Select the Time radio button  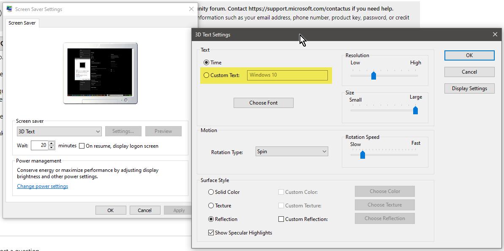(206, 63)
